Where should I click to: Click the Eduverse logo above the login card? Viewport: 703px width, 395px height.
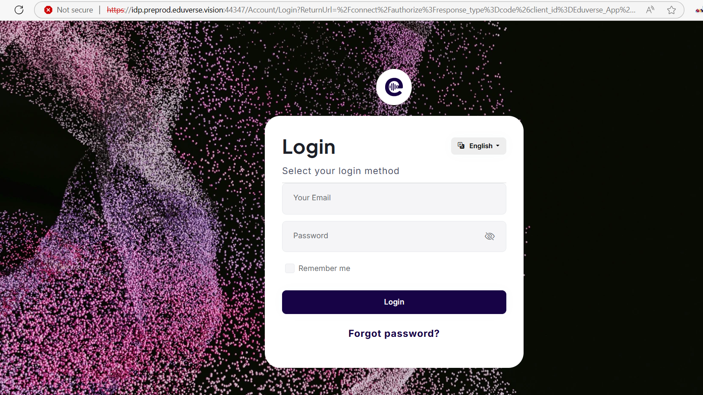(x=394, y=87)
